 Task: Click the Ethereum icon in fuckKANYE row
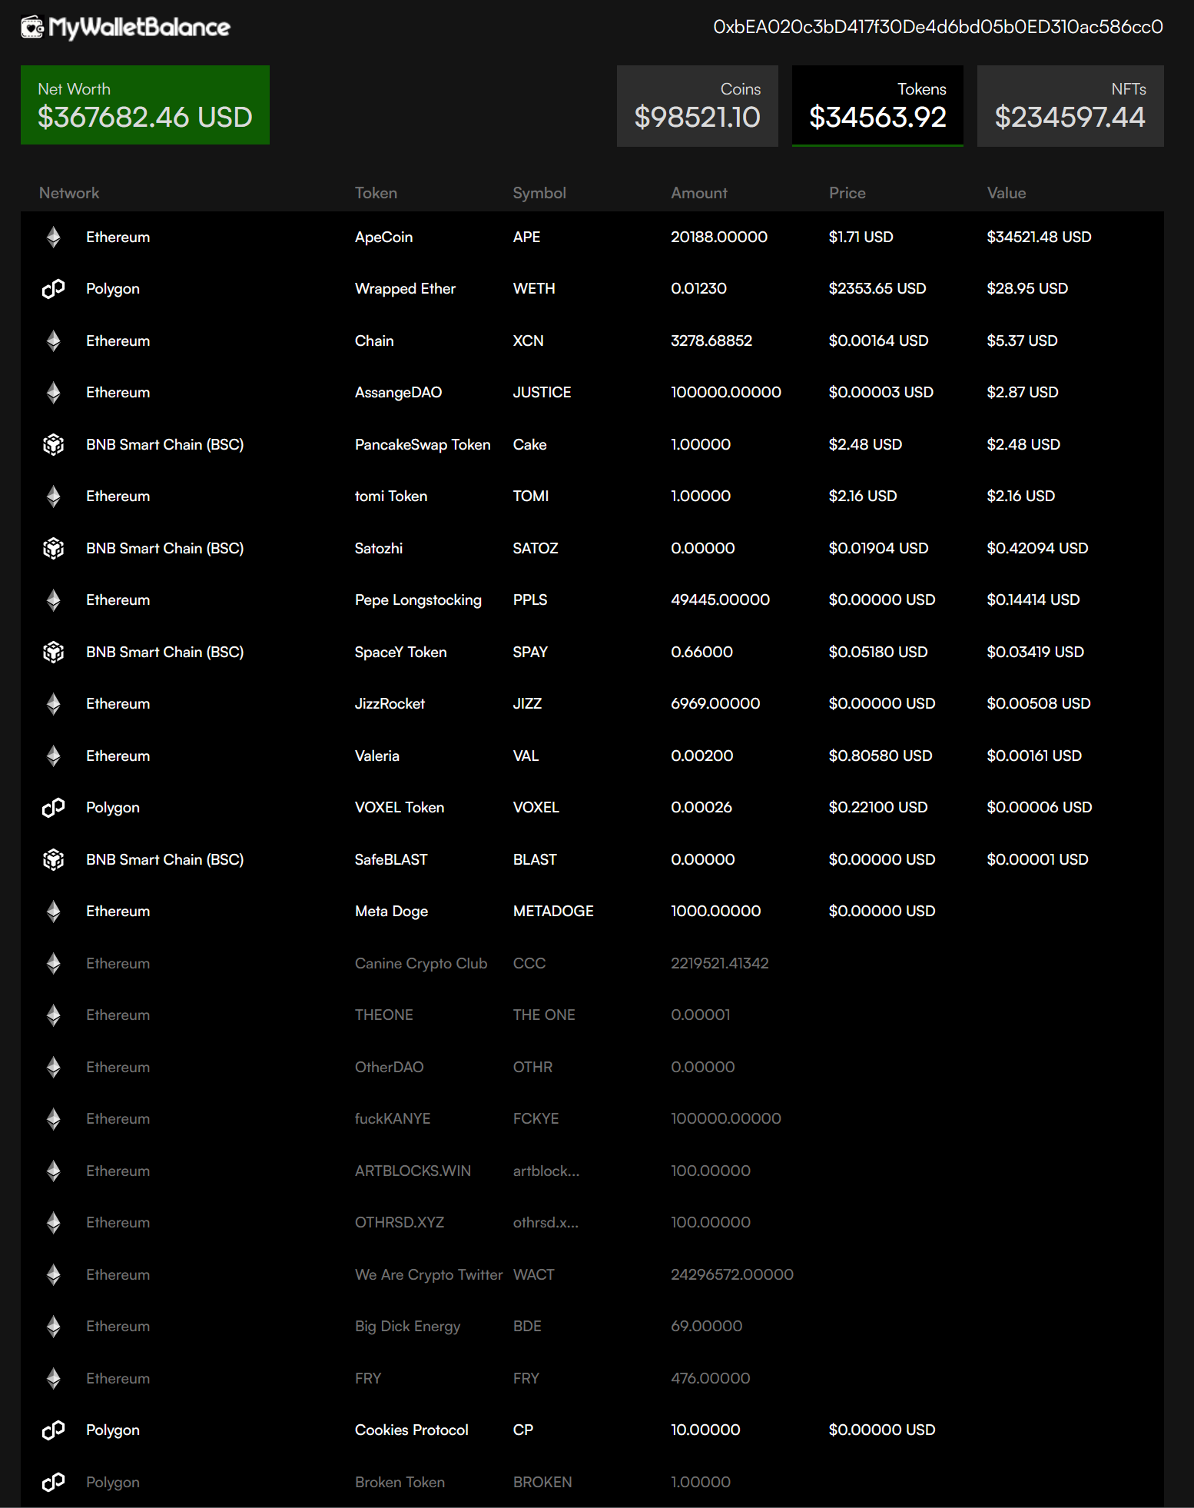click(x=54, y=1119)
